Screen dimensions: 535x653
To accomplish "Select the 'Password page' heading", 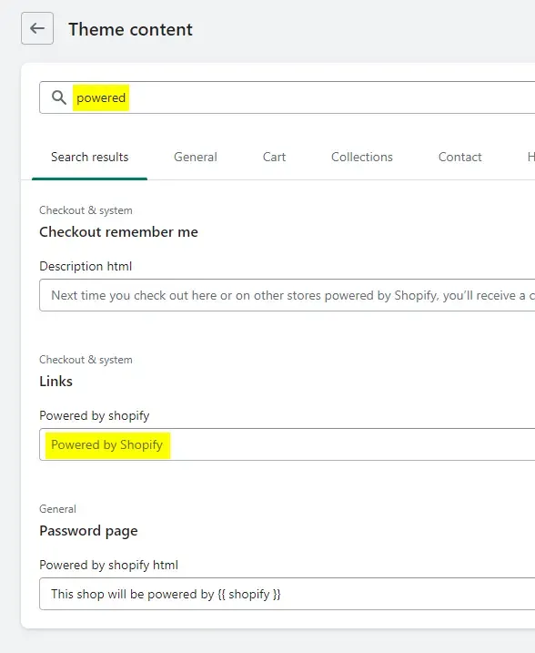I will click(x=88, y=531).
